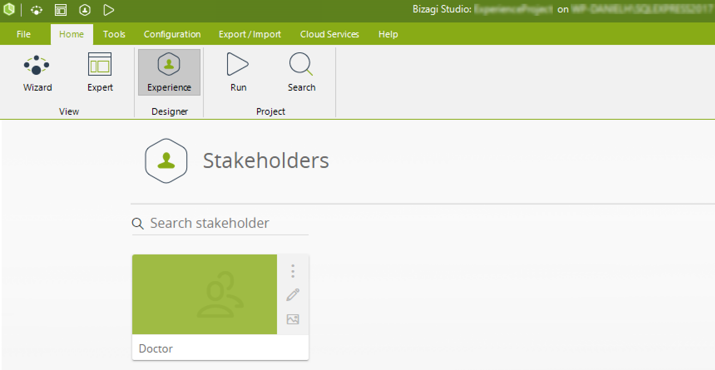Click the quick access Run play icon
This screenshot has height=370, width=715.
(109, 10)
